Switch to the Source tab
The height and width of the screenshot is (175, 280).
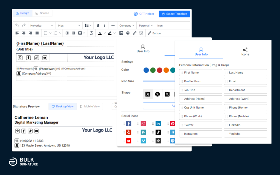[x=42, y=13]
